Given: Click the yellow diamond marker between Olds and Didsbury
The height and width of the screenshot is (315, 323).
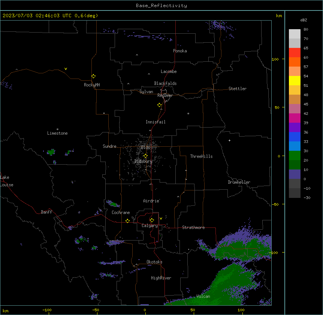Looking at the screenshot, I should coord(146,156).
